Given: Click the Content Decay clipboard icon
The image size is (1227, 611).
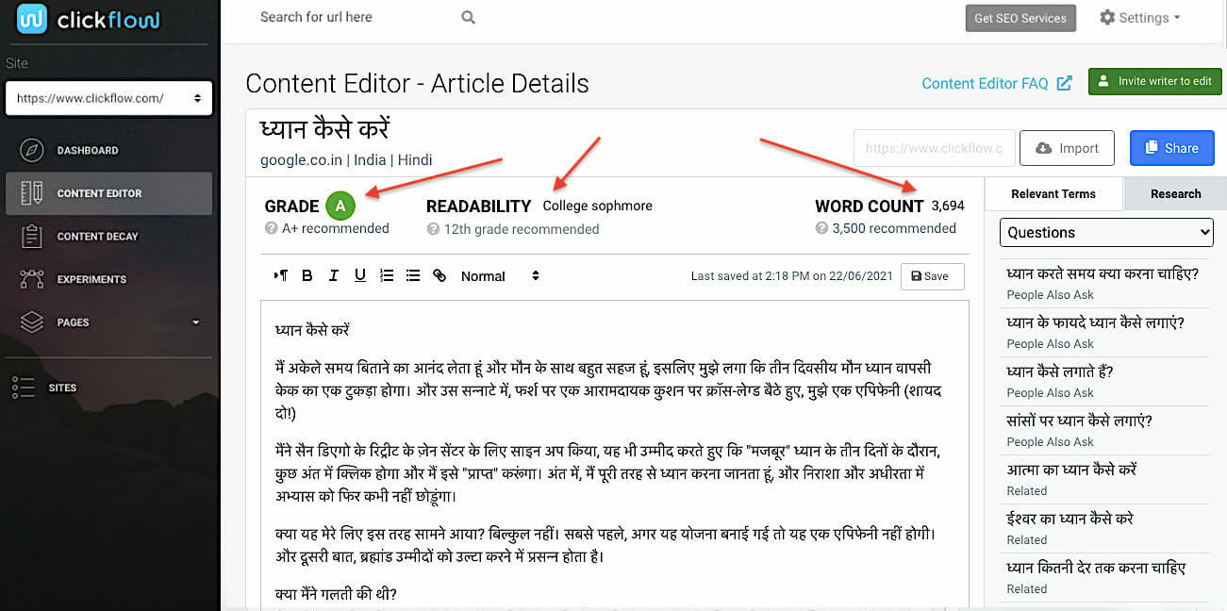Looking at the screenshot, I should (32, 236).
